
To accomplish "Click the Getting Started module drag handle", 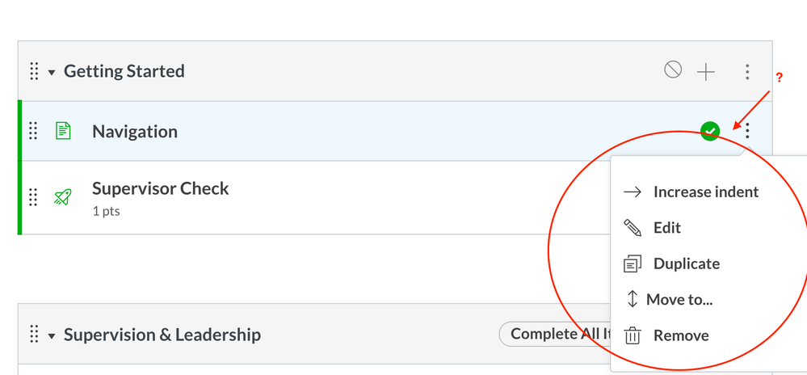I will [x=34, y=71].
